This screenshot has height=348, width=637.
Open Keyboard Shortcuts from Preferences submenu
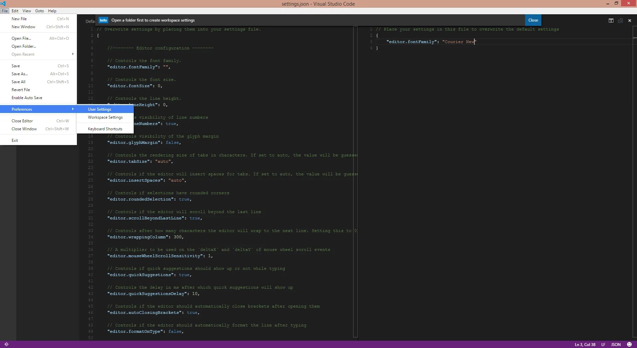pyautogui.click(x=105, y=129)
